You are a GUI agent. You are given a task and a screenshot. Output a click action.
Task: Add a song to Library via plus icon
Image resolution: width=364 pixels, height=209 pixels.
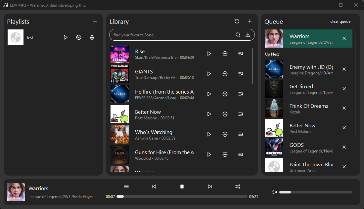(250, 21)
